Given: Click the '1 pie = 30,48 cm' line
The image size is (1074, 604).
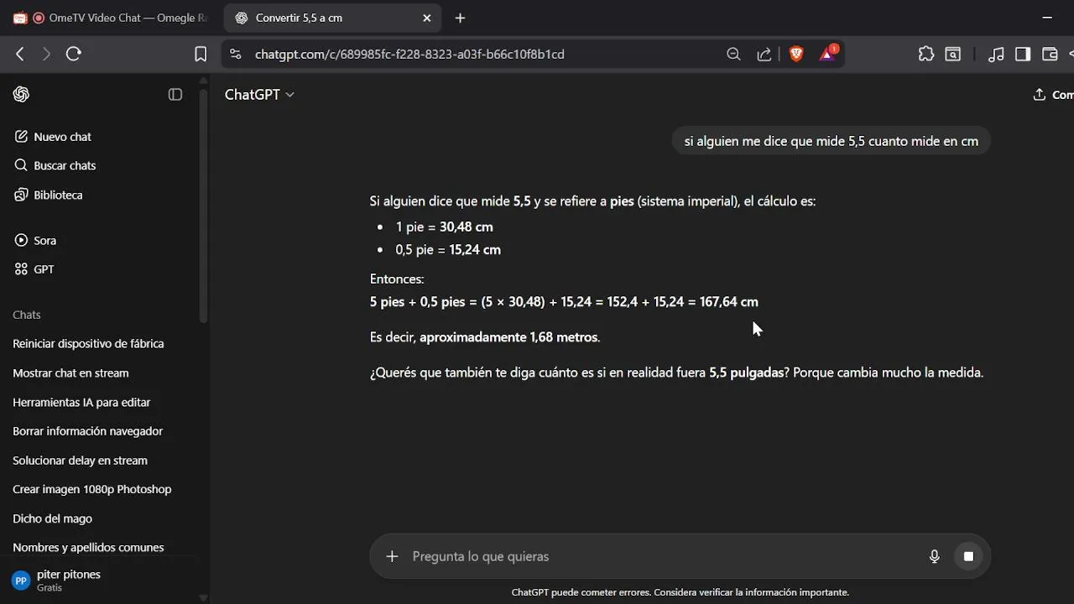Looking at the screenshot, I should coord(445,226).
